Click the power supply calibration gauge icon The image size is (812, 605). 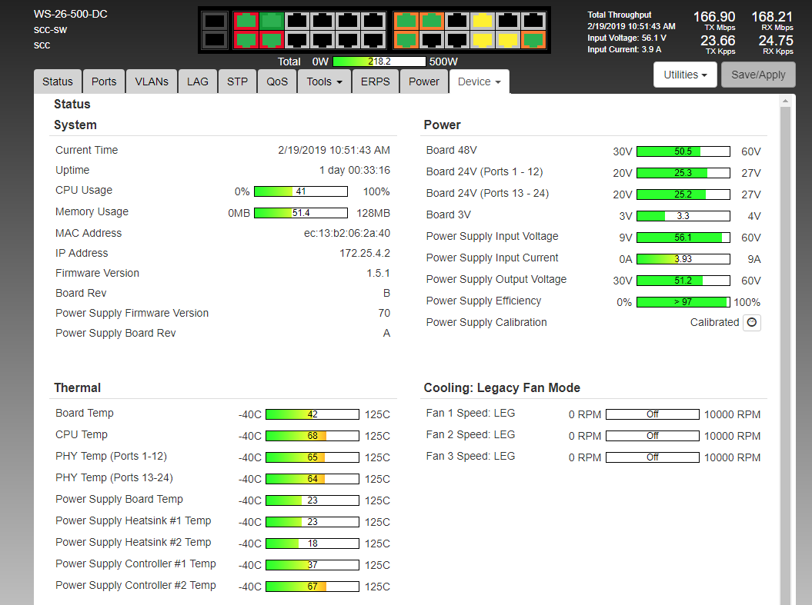[x=752, y=323]
